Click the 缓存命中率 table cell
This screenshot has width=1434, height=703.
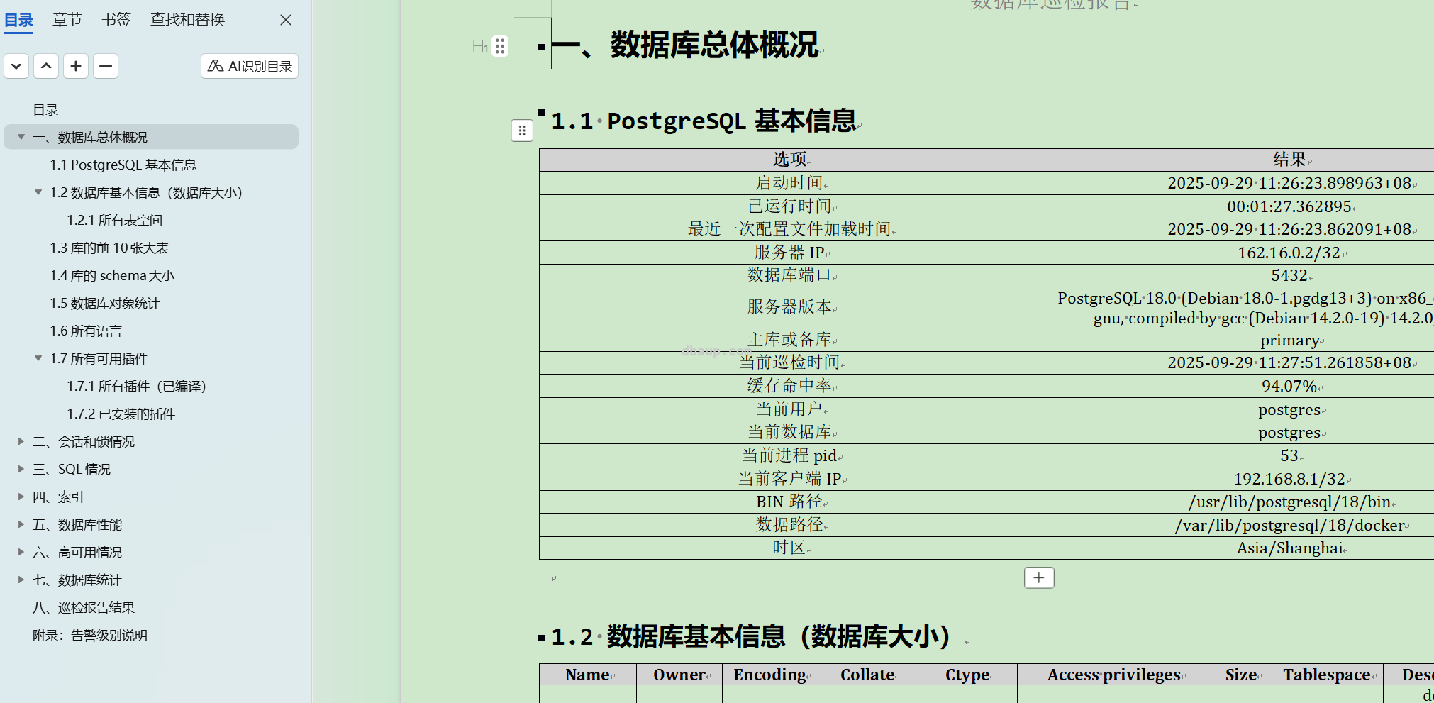point(789,386)
